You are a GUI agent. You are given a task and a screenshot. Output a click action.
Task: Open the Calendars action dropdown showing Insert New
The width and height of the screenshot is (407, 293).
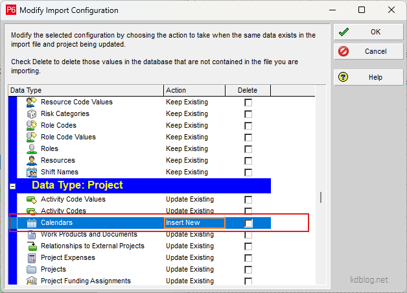click(x=194, y=223)
